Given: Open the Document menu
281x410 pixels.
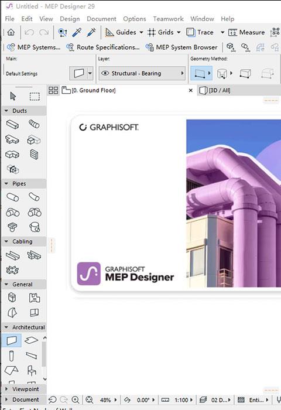Looking at the screenshot, I should [x=101, y=19].
